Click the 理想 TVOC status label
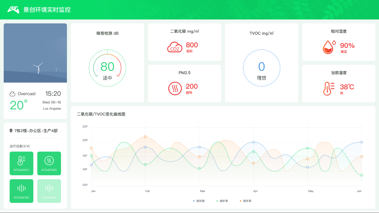Viewport: 379px width, 213px height. point(261,78)
